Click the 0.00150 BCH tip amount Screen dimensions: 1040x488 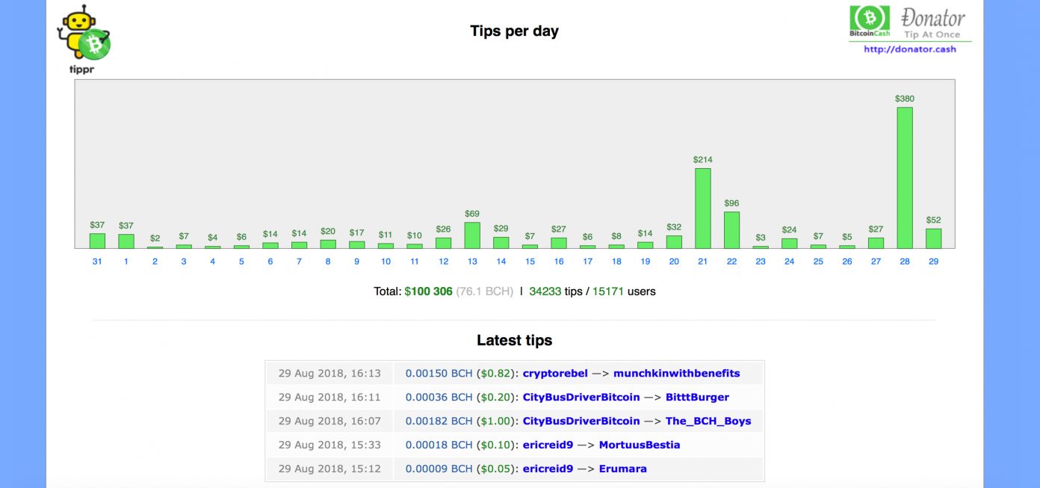tap(439, 373)
